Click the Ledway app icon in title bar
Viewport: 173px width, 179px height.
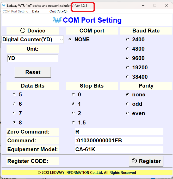coord(4,5)
